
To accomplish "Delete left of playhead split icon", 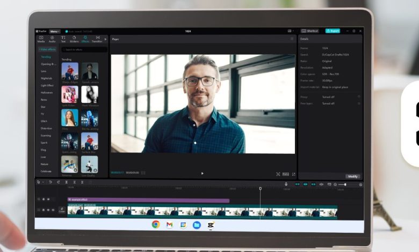I will pyautogui.click(x=74, y=182).
